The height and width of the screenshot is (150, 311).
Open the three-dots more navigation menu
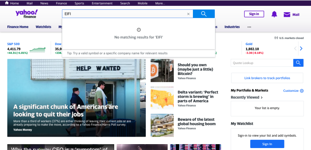[x=249, y=27]
